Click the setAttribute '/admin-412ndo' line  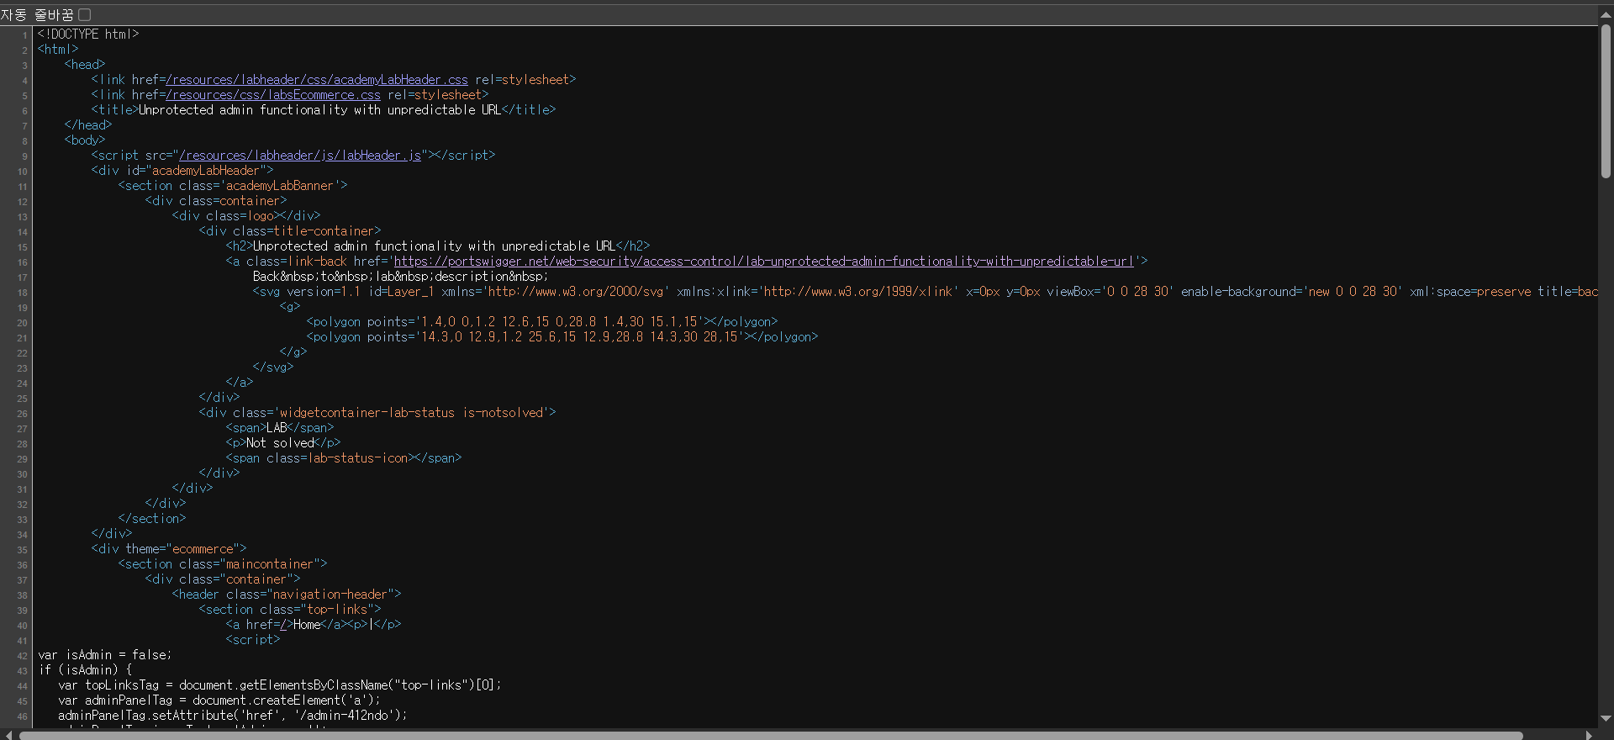pyautogui.click(x=233, y=716)
